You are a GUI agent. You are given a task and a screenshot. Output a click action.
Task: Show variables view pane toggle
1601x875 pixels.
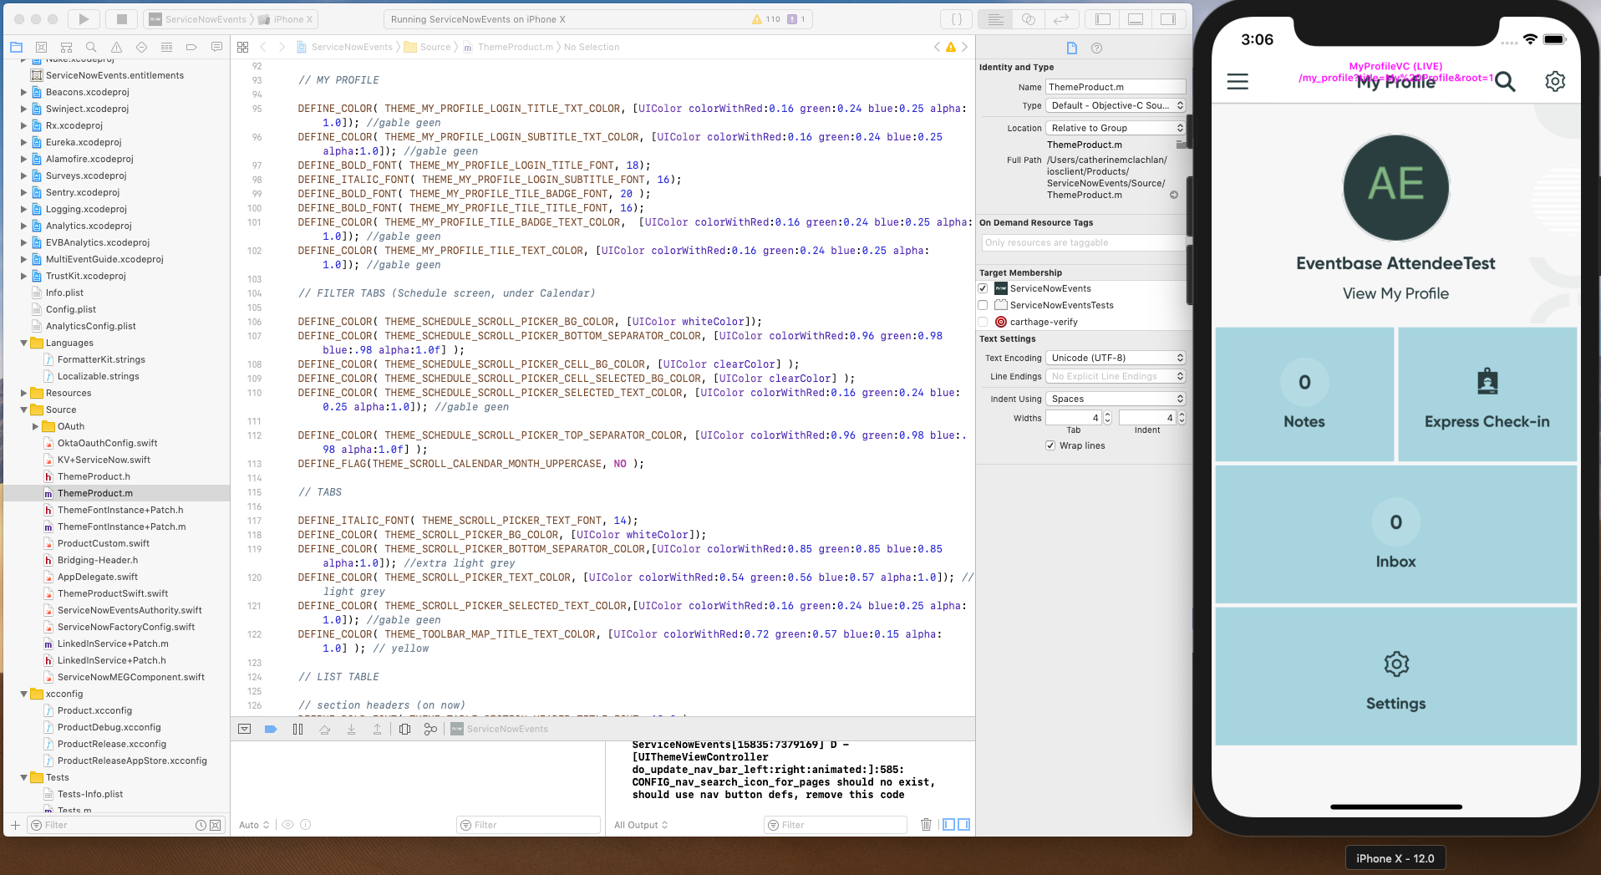point(948,824)
